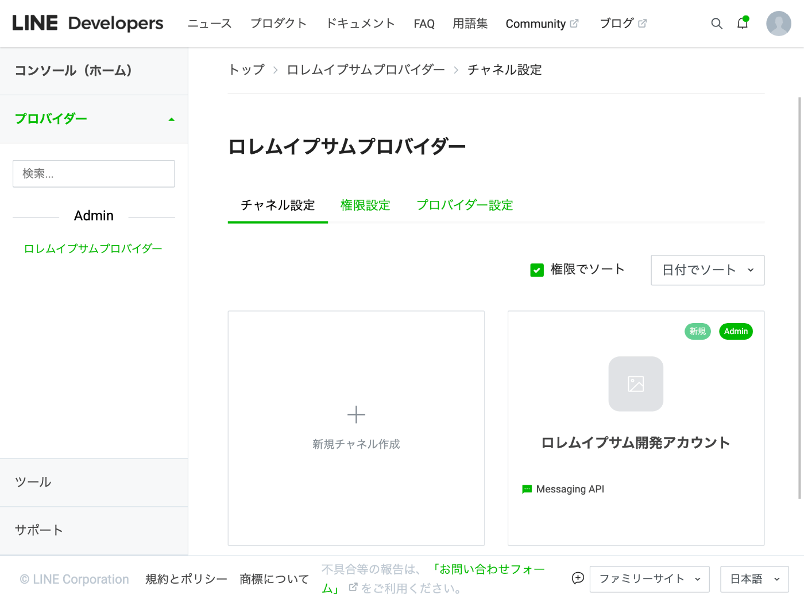Click the 新規 badge on channel card

[x=698, y=331]
